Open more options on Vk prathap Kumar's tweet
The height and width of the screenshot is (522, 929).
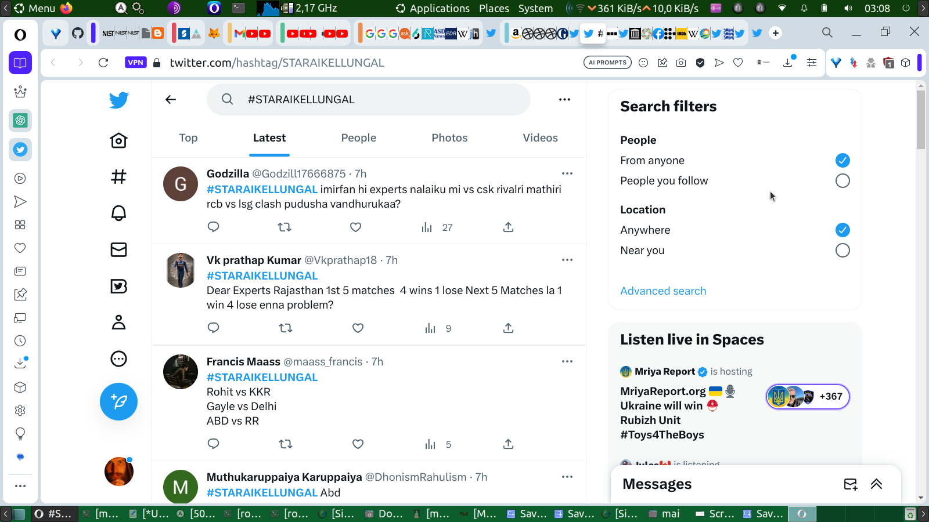[x=567, y=260]
